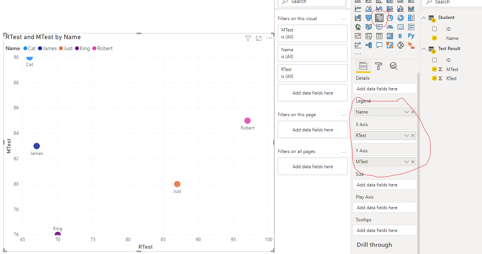The width and height of the screenshot is (482, 254).
Task: Select the Pie chart visual
Action: pyautogui.click(x=390, y=18)
